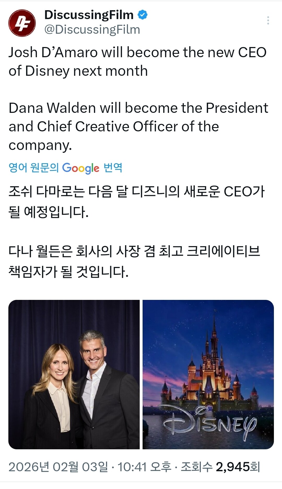Tap the Korean text starting '다나 월든은'
Screen dimensions: 282x489
[x=134, y=261]
